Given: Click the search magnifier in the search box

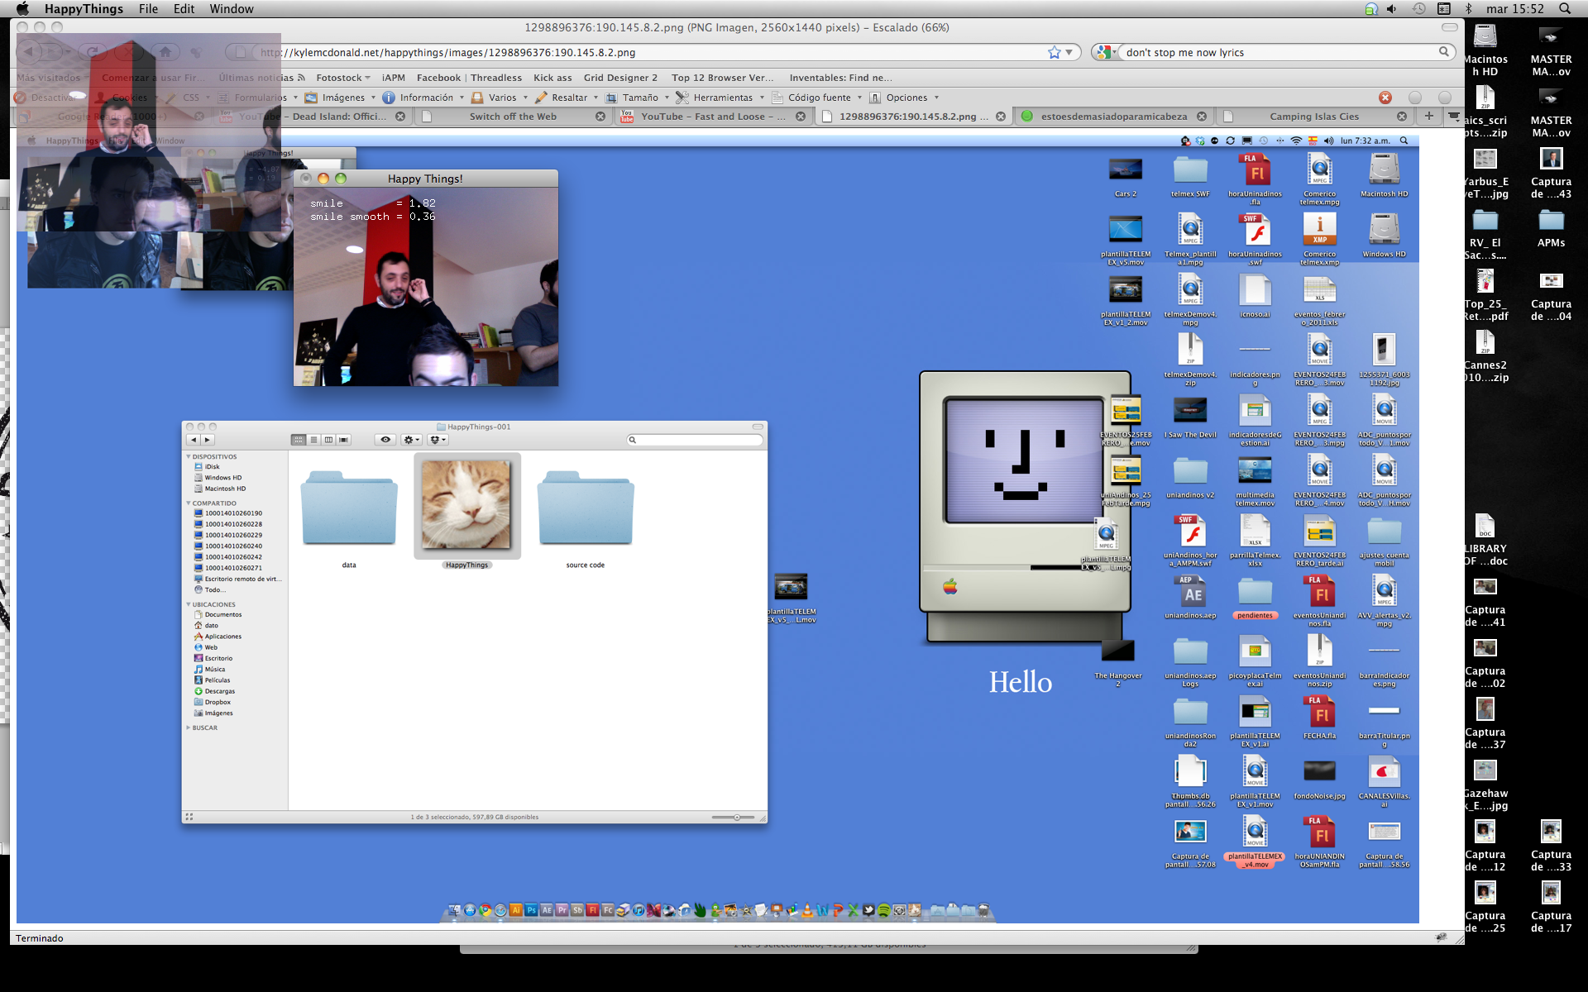Looking at the screenshot, I should [1443, 52].
